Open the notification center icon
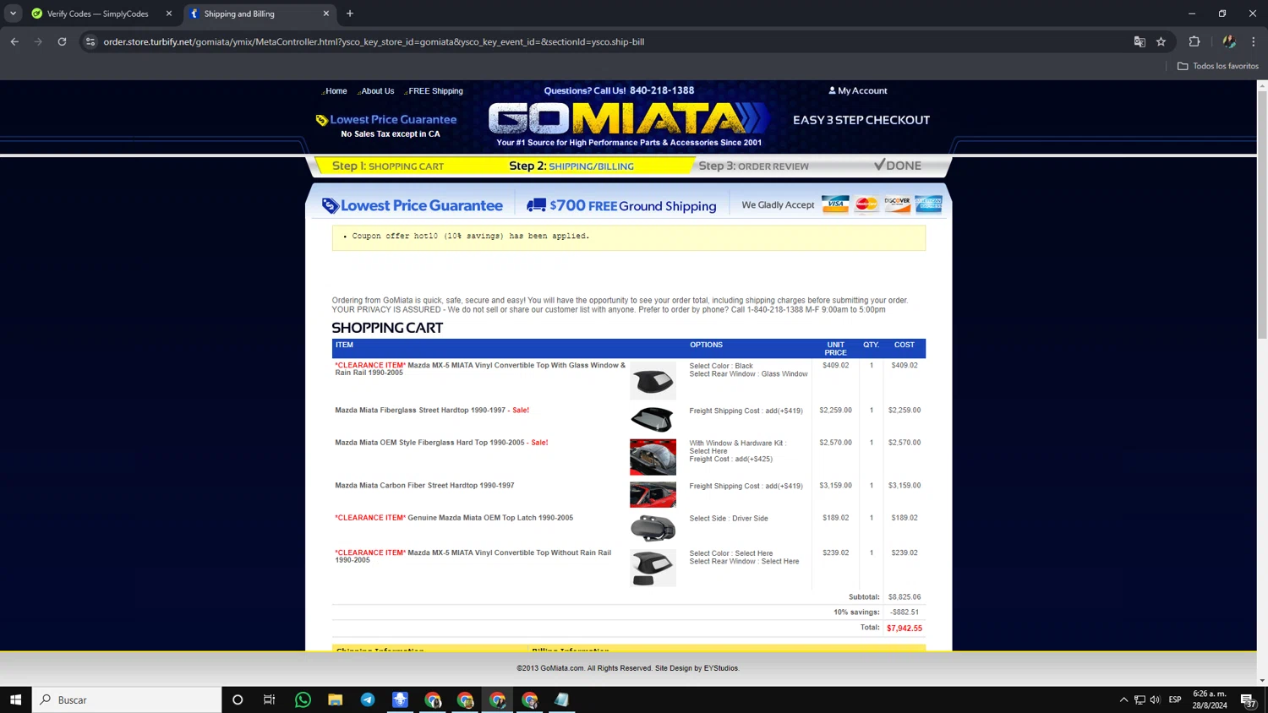 pyautogui.click(x=1248, y=699)
